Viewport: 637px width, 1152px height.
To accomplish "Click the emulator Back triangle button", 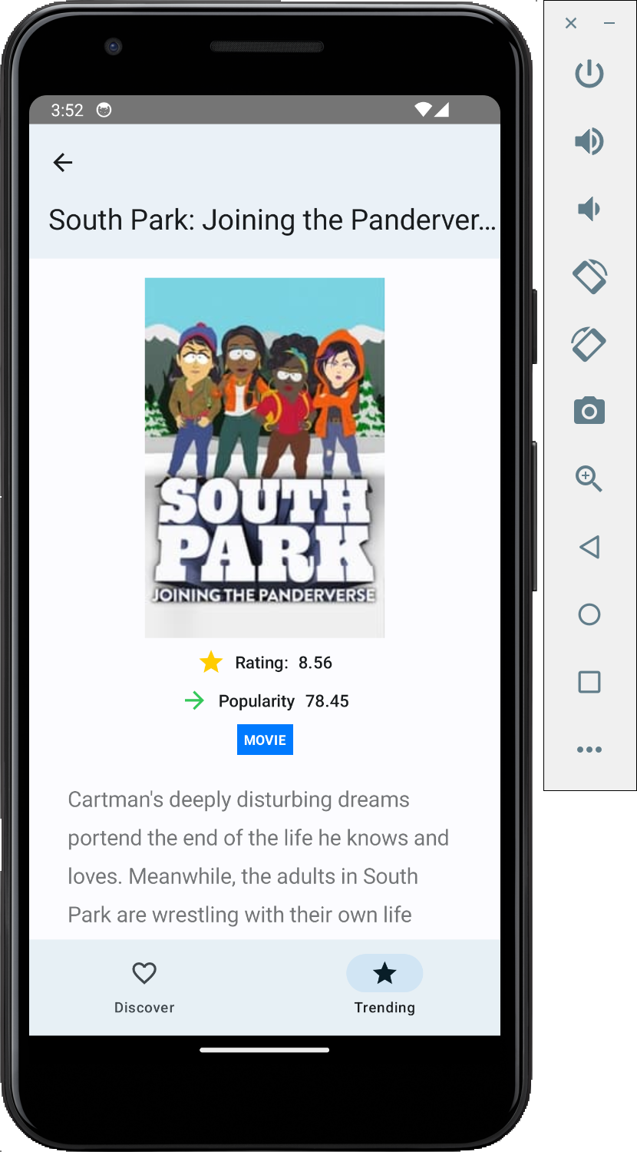I will click(589, 547).
